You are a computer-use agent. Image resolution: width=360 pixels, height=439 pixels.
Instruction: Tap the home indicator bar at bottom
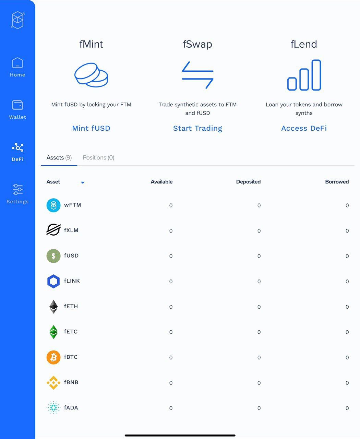tap(180, 435)
